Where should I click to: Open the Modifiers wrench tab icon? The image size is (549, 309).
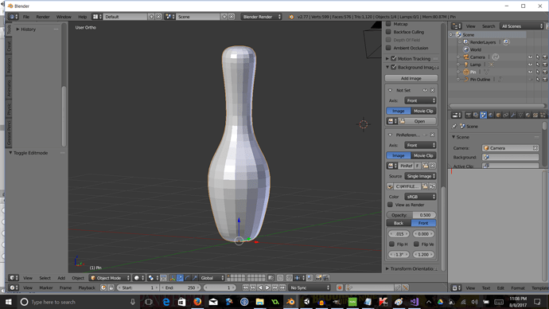[513, 115]
